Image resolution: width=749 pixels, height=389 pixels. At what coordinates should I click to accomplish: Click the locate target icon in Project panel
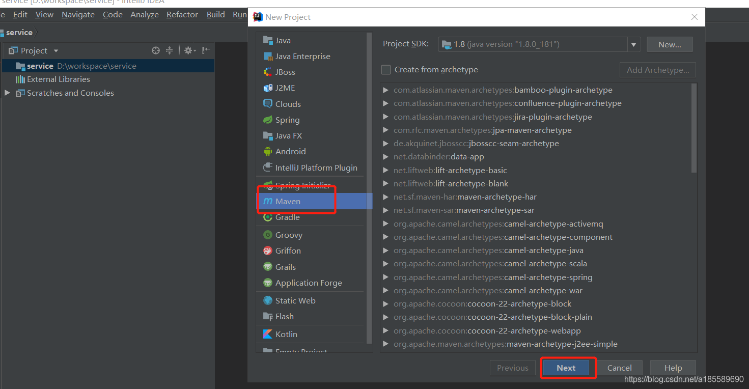(156, 50)
